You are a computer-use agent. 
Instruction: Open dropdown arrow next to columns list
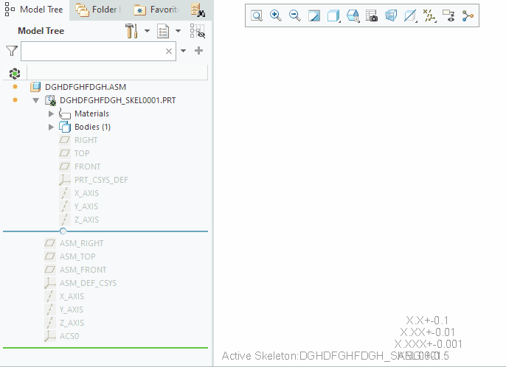[179, 31]
